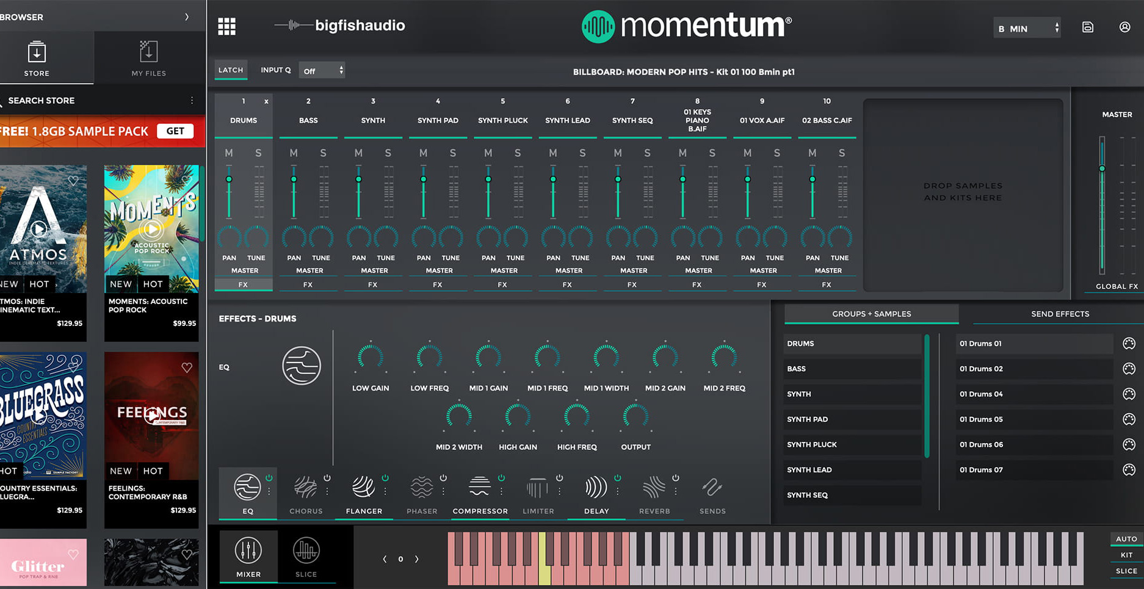Open the Sends icon
Image resolution: width=1144 pixels, height=589 pixels.
tap(712, 488)
